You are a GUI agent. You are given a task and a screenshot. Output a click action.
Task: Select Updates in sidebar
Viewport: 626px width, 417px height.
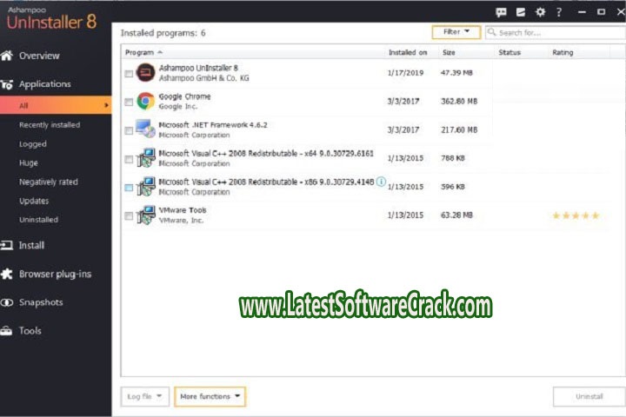point(34,201)
